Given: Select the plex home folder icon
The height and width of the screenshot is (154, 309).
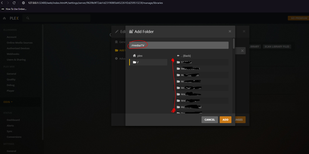Looking at the screenshot, I should click(135, 56).
